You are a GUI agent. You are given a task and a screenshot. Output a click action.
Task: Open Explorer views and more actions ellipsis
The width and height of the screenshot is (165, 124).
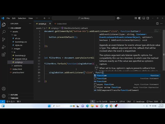coord(30,24)
